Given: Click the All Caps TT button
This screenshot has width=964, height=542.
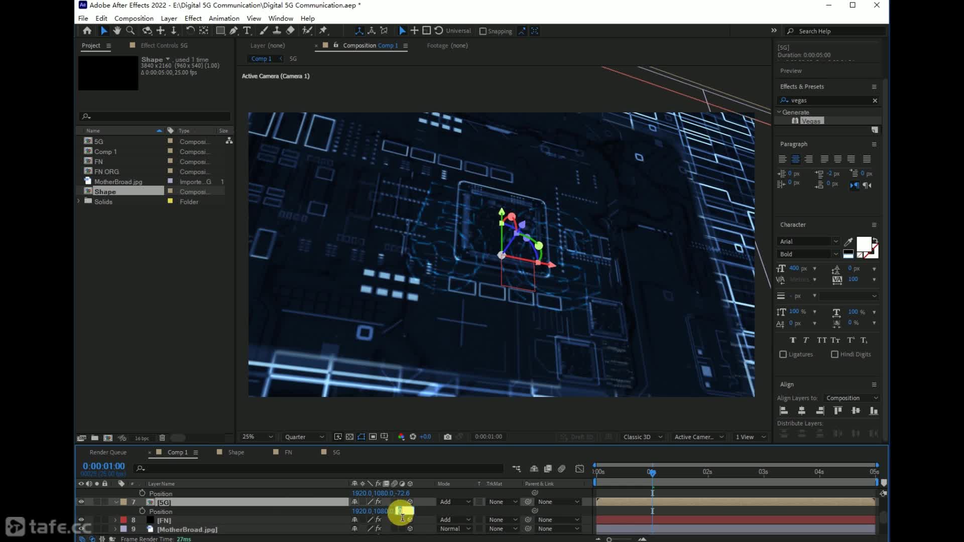Looking at the screenshot, I should (821, 340).
